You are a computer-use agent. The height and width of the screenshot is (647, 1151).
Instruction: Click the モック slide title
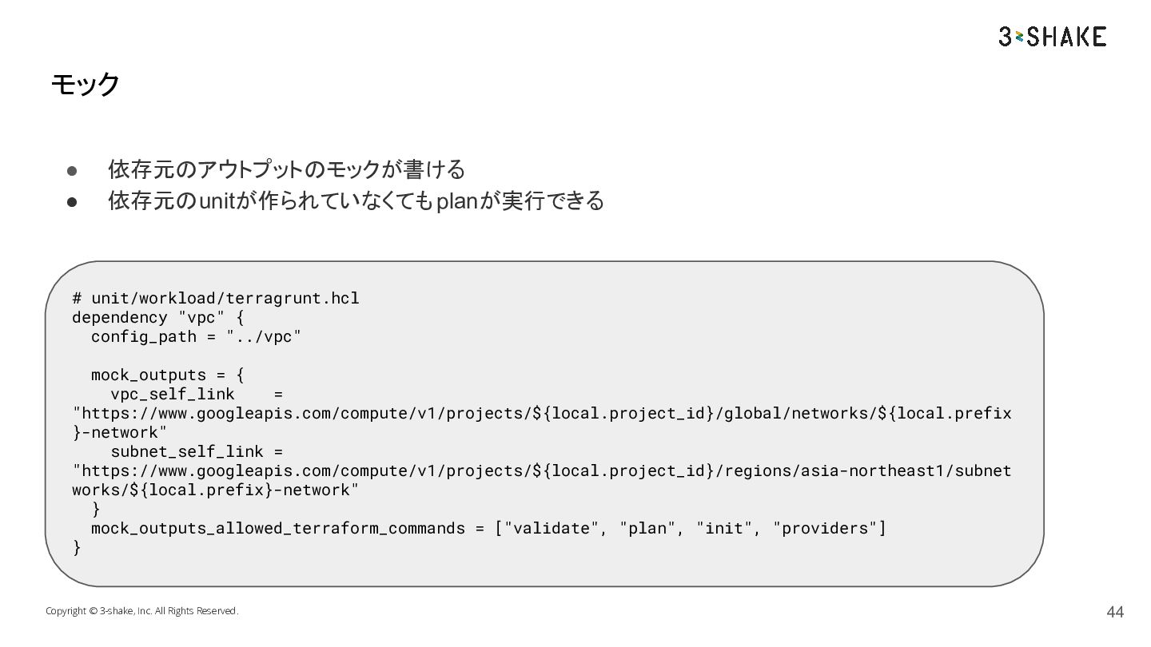tap(85, 84)
